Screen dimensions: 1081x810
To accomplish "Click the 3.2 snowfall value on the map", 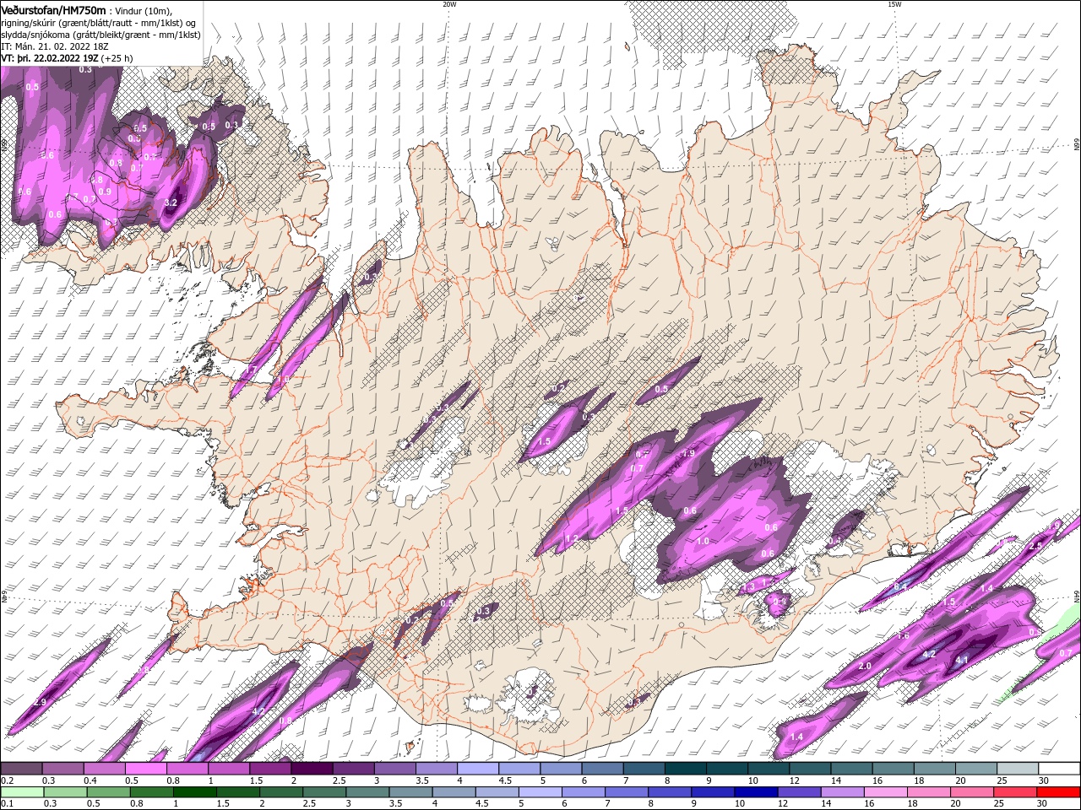I will tap(171, 202).
